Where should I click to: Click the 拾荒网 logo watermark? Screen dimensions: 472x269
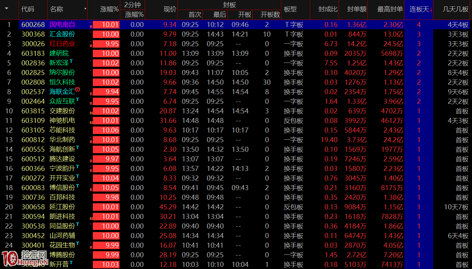25,258
